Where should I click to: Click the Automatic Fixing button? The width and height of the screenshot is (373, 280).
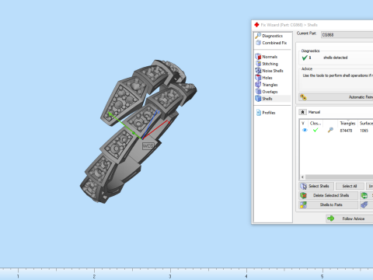(x=336, y=97)
